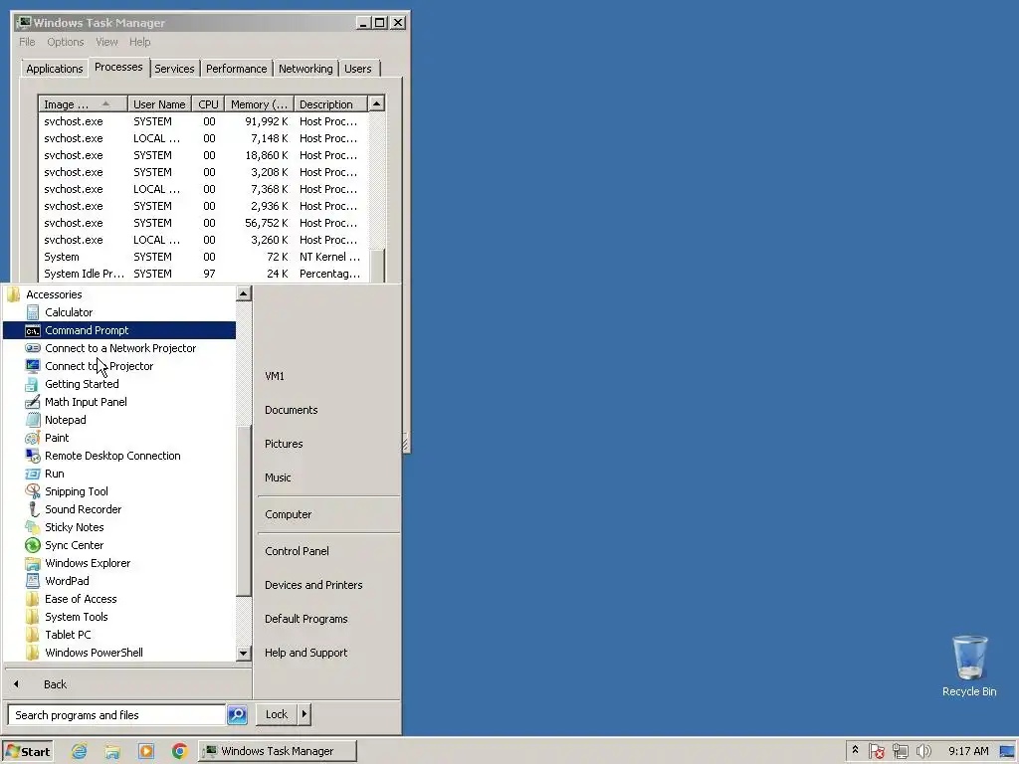The height and width of the screenshot is (764, 1019).
Task: Open Documents from Start menu
Action: coord(292,411)
